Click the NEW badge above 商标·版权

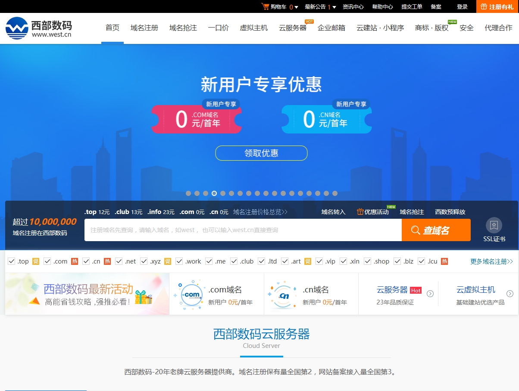point(452,22)
